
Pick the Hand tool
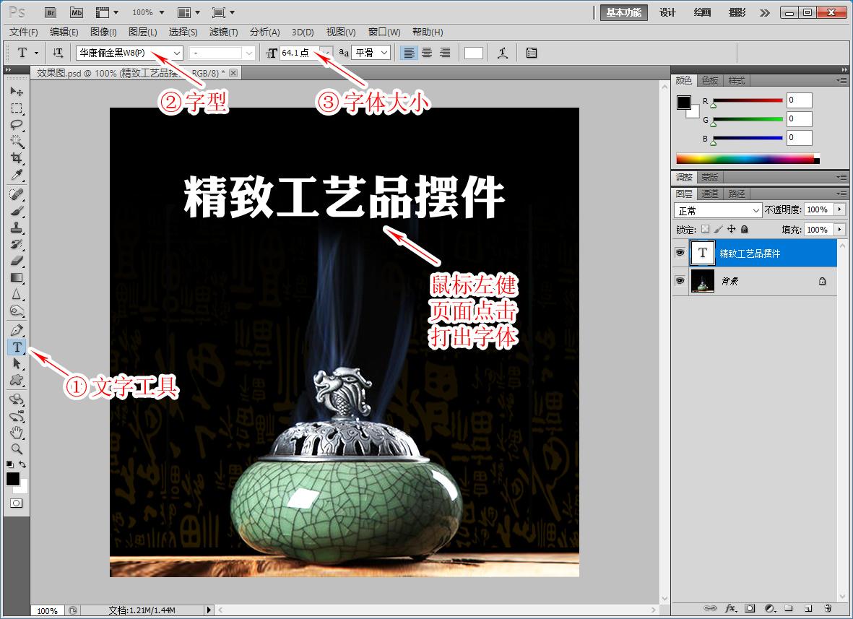point(16,433)
